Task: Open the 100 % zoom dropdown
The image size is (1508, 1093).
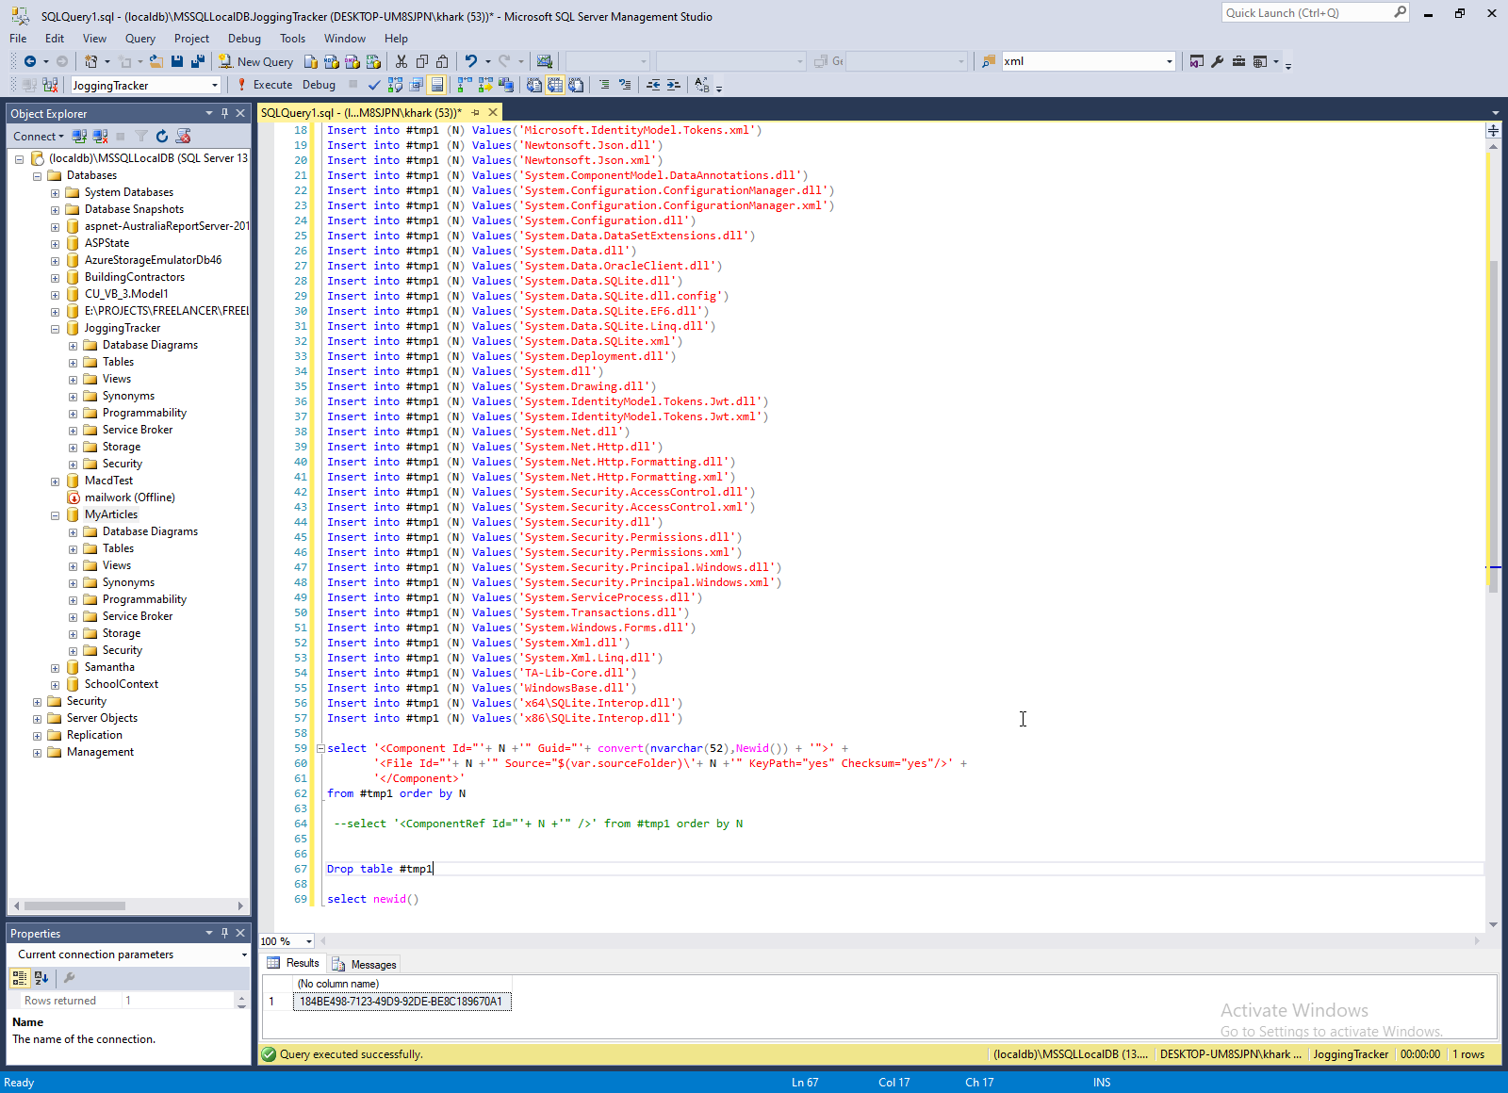Action: [x=309, y=941]
